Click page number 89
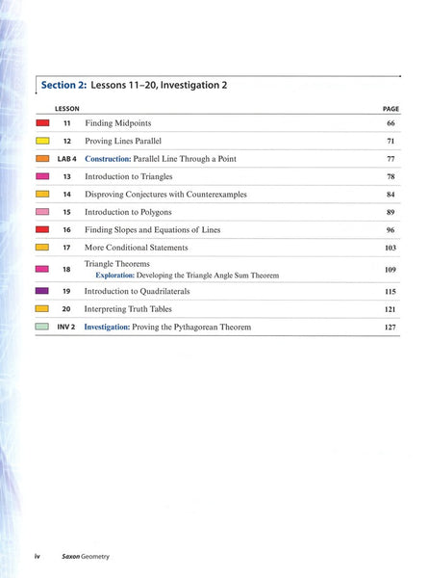 pyautogui.click(x=391, y=212)
